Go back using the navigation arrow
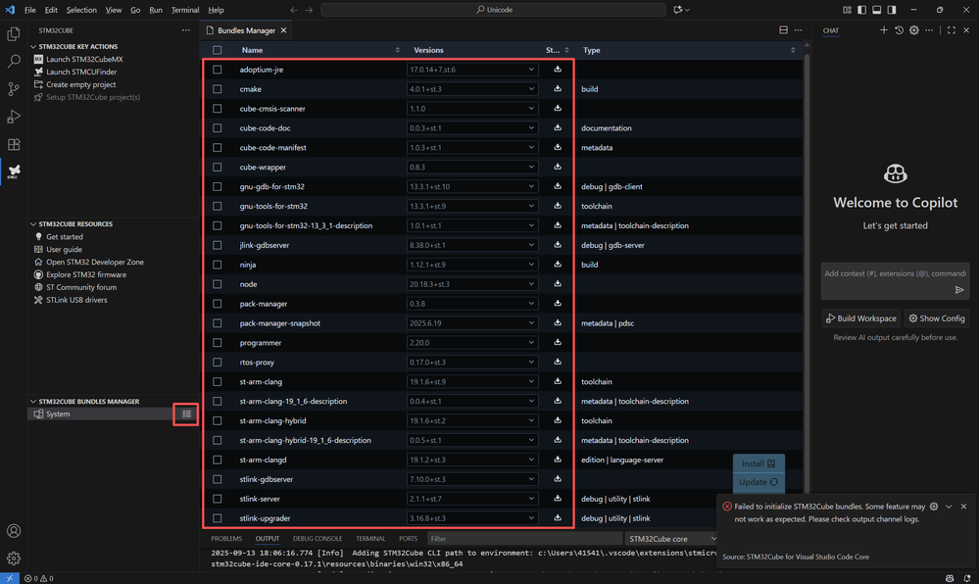Image resolution: width=979 pixels, height=584 pixels. click(x=293, y=10)
